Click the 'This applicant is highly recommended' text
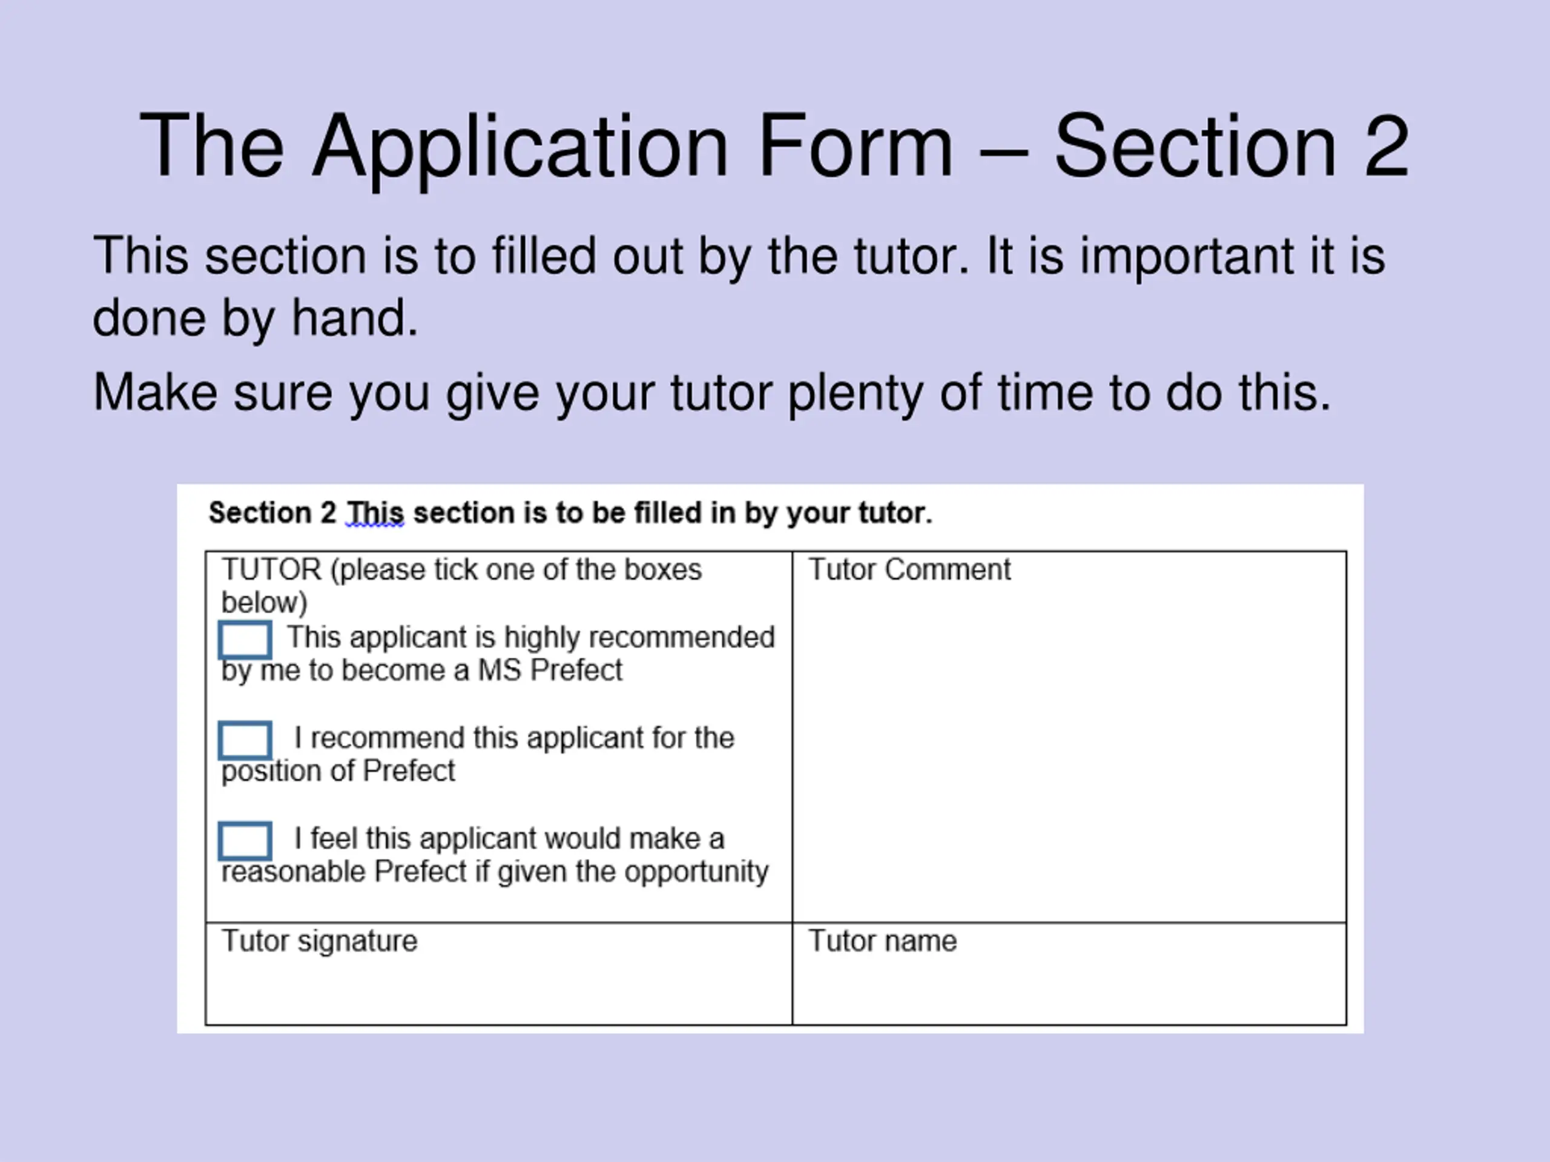The width and height of the screenshot is (1550, 1162). coord(530,637)
